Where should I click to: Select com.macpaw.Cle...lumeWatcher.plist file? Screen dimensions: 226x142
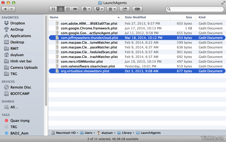[x=137, y=43]
